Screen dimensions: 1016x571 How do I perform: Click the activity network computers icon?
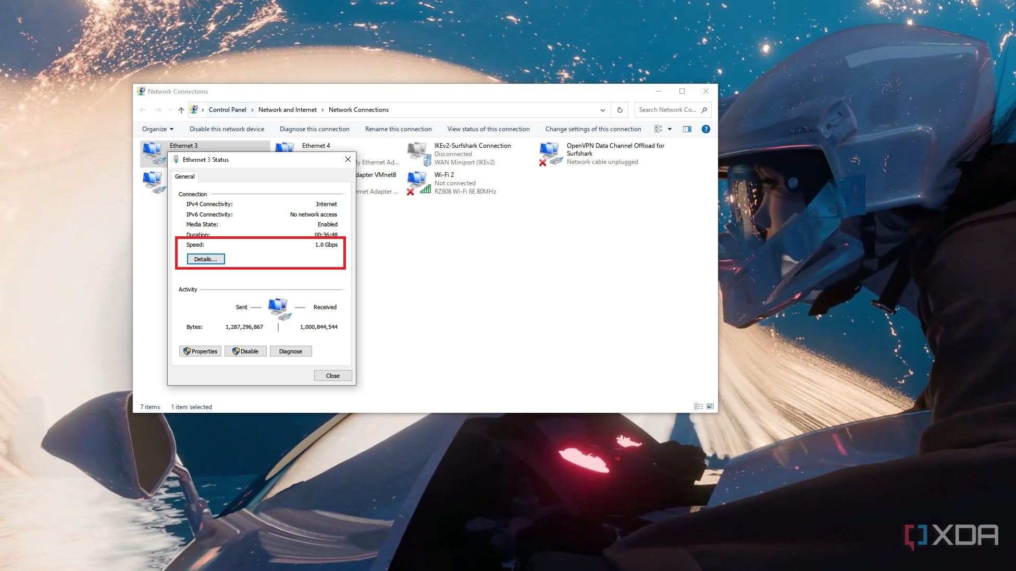(x=279, y=309)
